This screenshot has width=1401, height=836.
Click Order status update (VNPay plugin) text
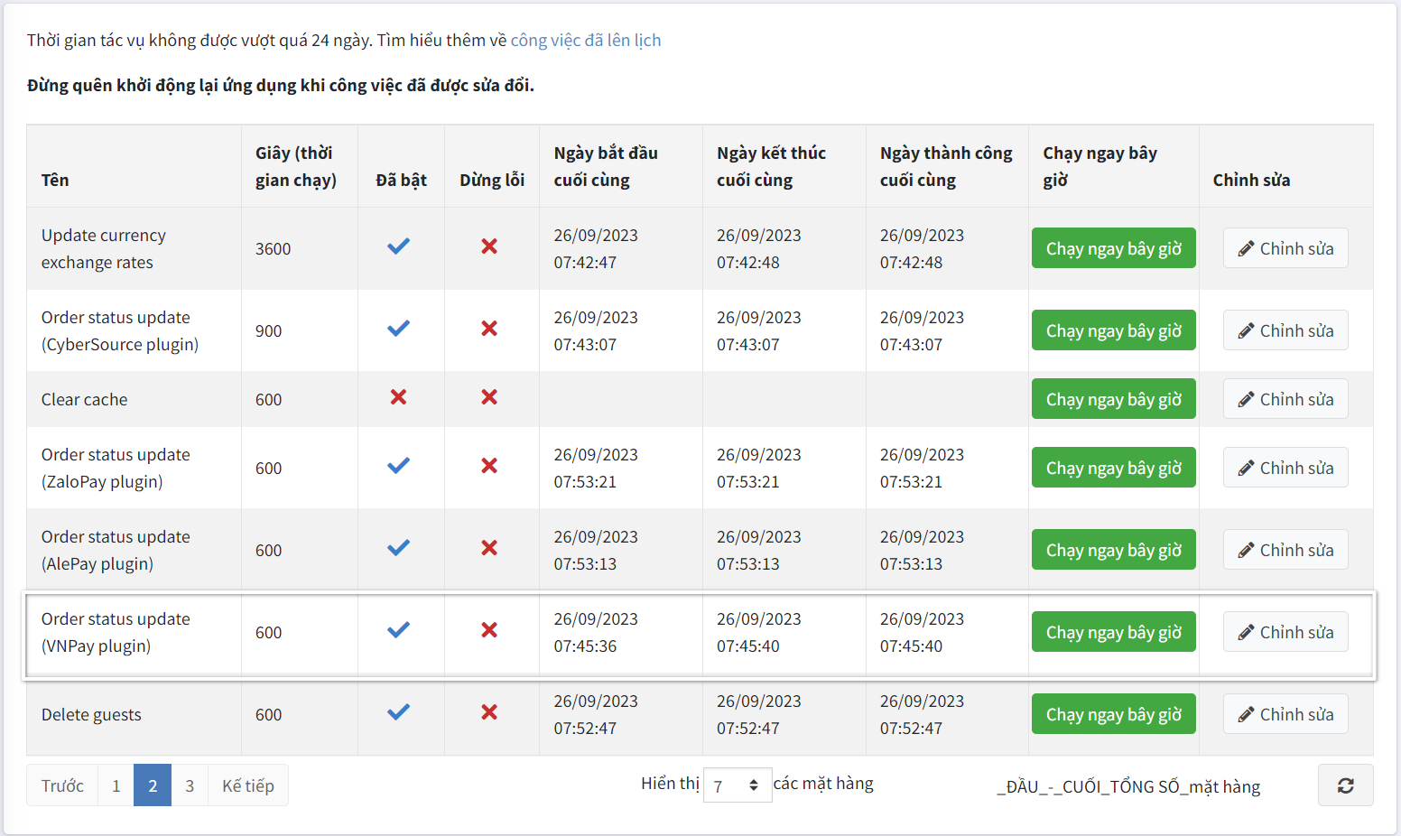pyautogui.click(x=116, y=632)
